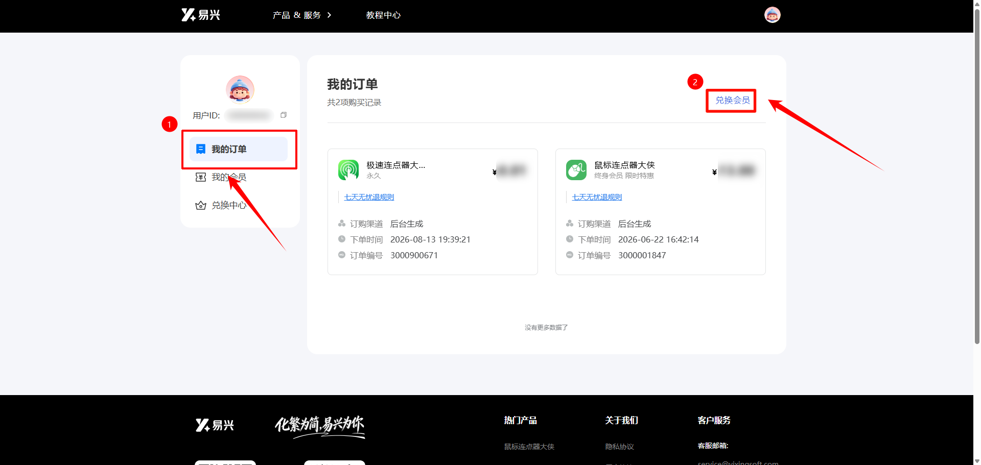Click the page's vertical scrollbar thumb

977,176
